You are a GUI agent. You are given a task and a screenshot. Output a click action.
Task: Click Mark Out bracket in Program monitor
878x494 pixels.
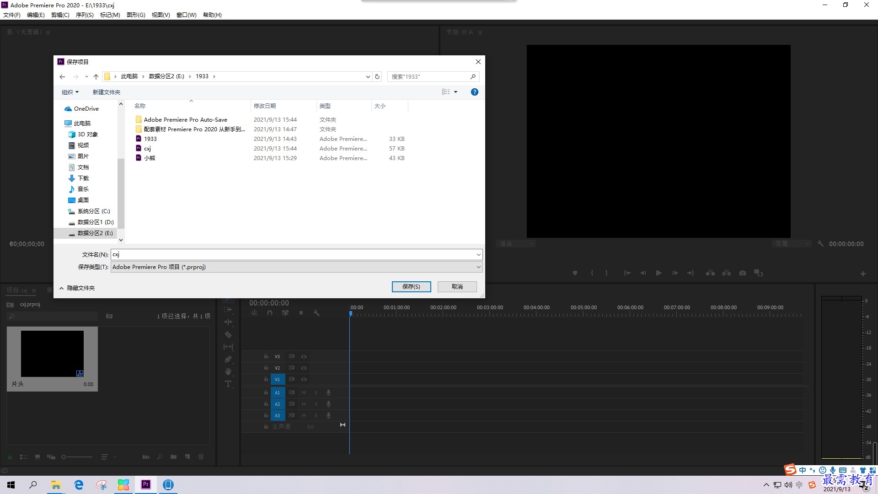606,273
